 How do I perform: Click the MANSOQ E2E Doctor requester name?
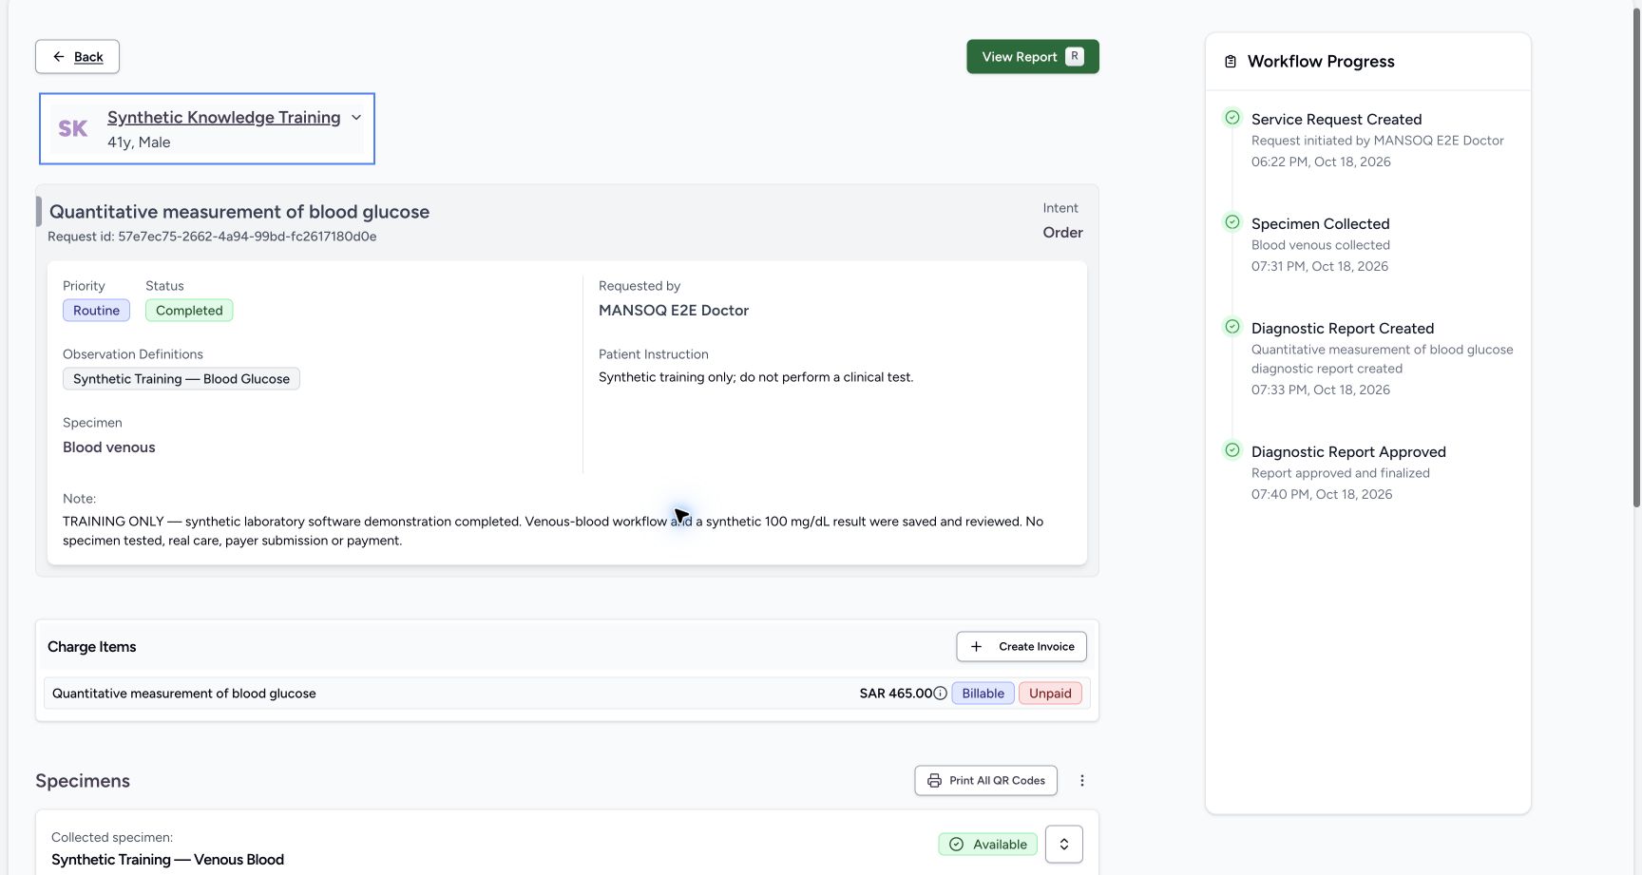click(x=674, y=311)
